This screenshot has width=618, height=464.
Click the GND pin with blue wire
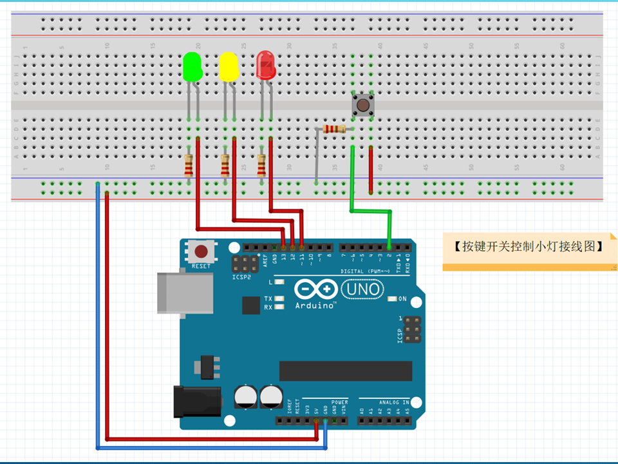326,421
